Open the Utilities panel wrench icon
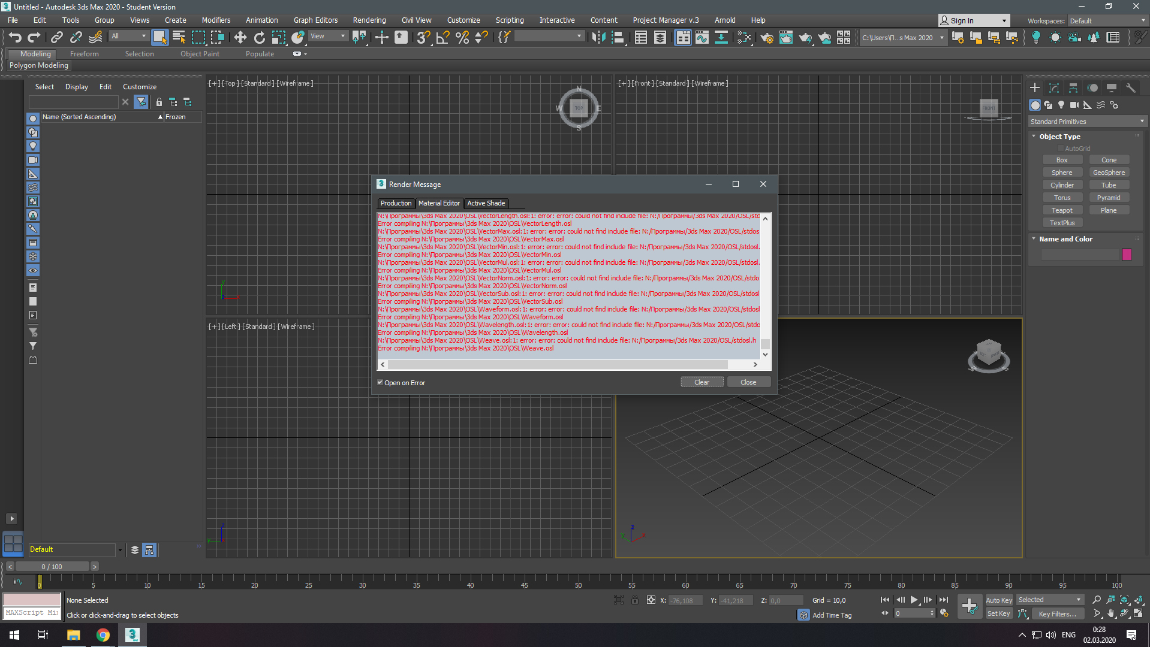This screenshot has width=1150, height=647. tap(1130, 88)
